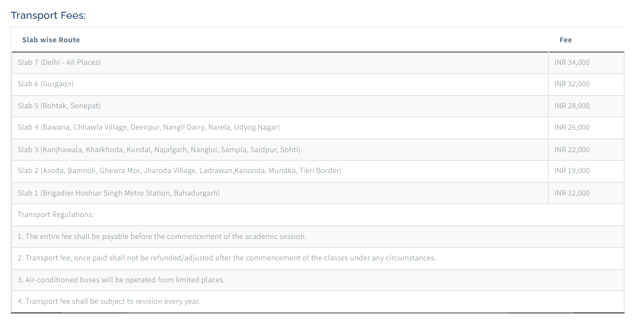640x323 pixels.
Task: Click the air-conditioned buses regulation
Action: [x=121, y=280]
